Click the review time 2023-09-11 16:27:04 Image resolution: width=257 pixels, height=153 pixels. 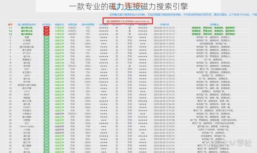[164, 91]
